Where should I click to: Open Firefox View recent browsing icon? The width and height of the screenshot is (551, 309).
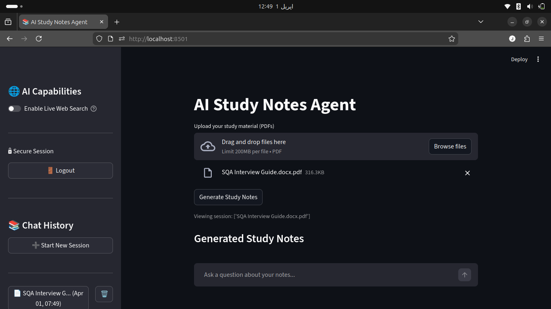click(8, 22)
